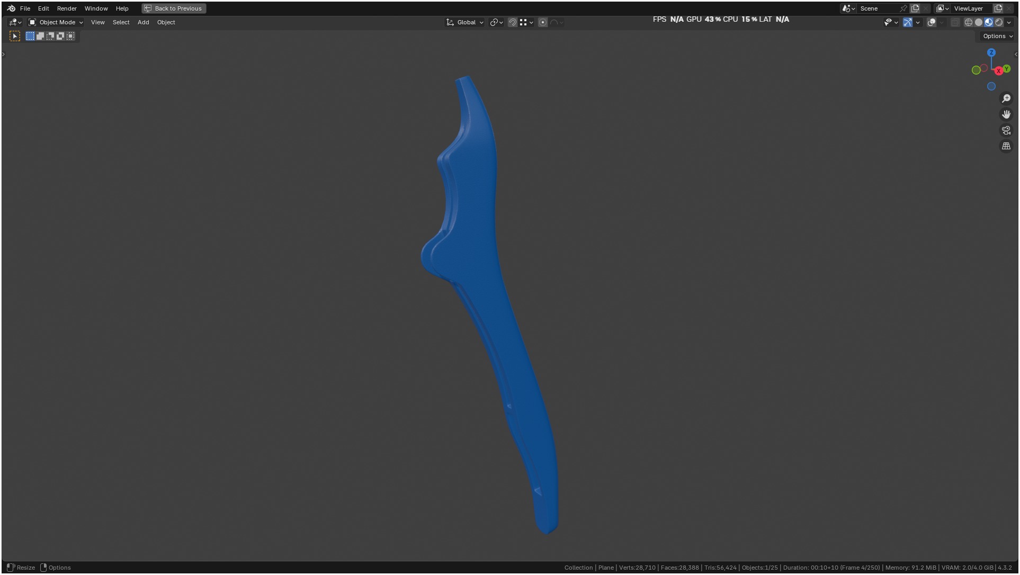1020x575 pixels.
Task: Click the Scene name field
Action: [878, 8]
